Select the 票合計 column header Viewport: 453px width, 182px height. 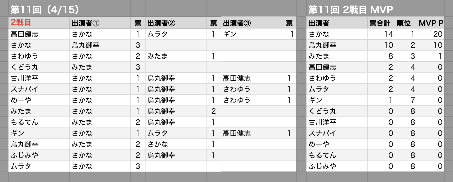click(x=381, y=23)
